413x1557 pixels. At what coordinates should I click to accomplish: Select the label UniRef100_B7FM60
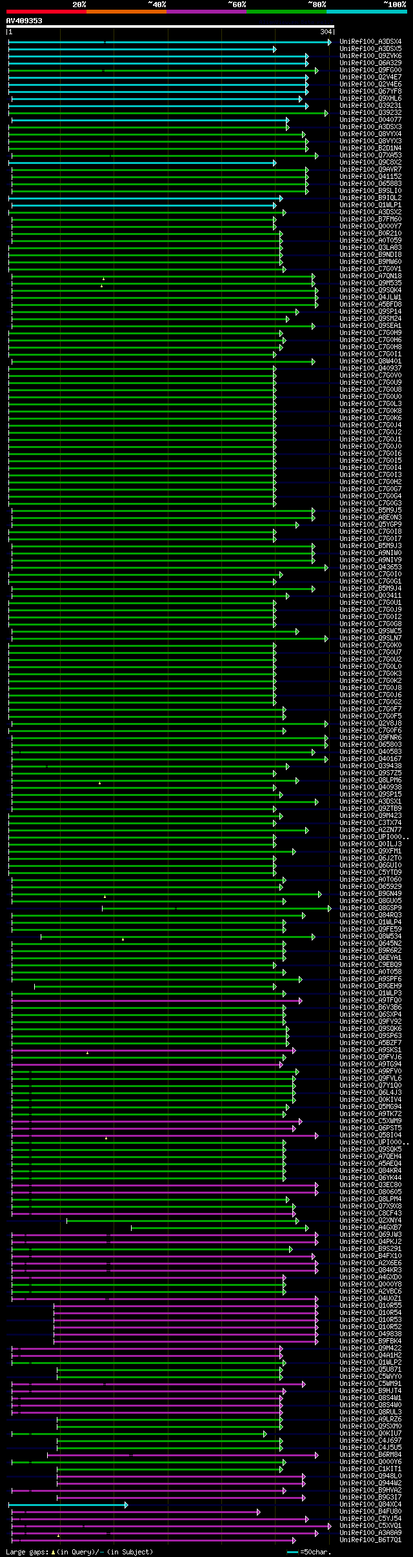[x=370, y=219]
